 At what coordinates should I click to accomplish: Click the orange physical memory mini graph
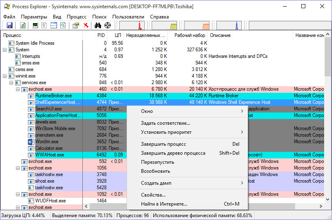click(x=197, y=25)
